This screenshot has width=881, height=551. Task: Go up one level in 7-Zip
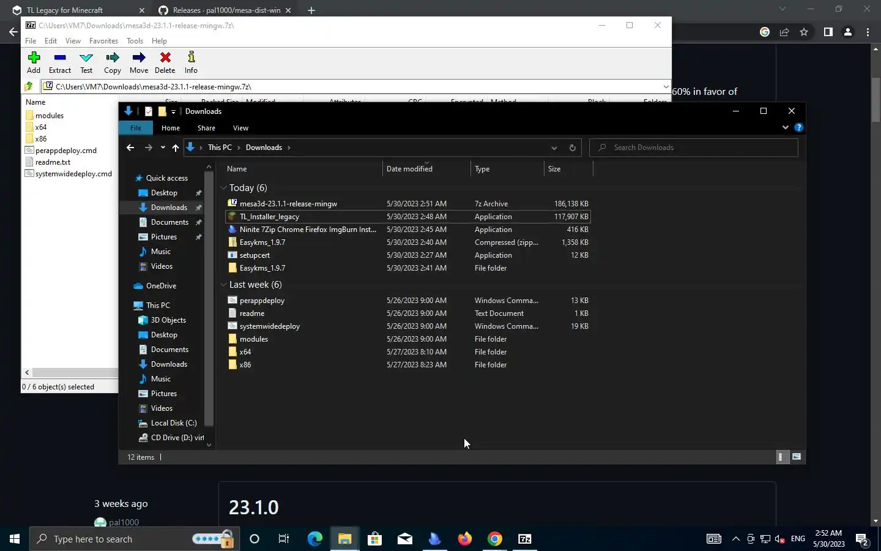(29, 86)
